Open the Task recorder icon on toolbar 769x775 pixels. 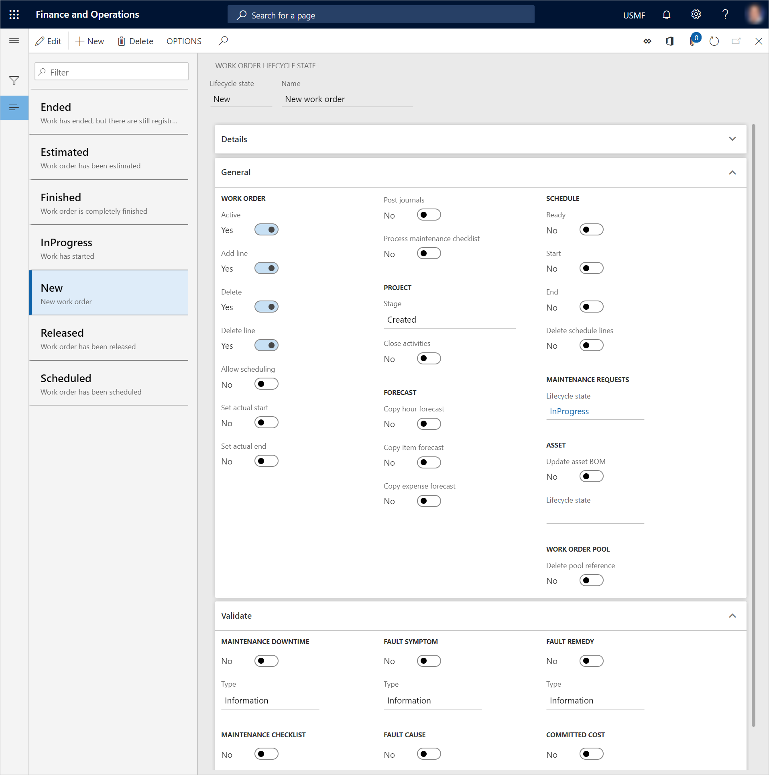pyautogui.click(x=647, y=41)
